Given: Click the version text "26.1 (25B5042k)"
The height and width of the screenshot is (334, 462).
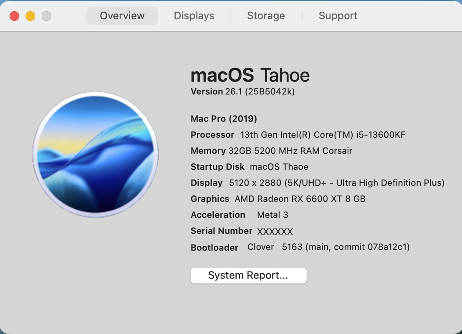Looking at the screenshot, I should 260,92.
